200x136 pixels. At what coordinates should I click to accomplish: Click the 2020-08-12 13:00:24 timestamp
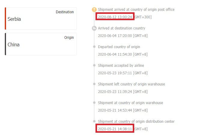point(115,17)
